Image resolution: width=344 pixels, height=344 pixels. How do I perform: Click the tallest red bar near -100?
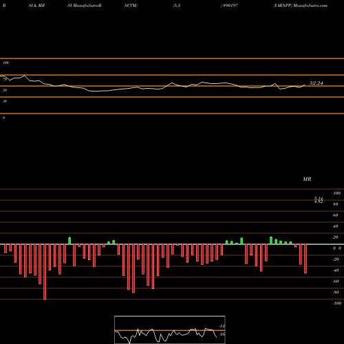[45, 272]
